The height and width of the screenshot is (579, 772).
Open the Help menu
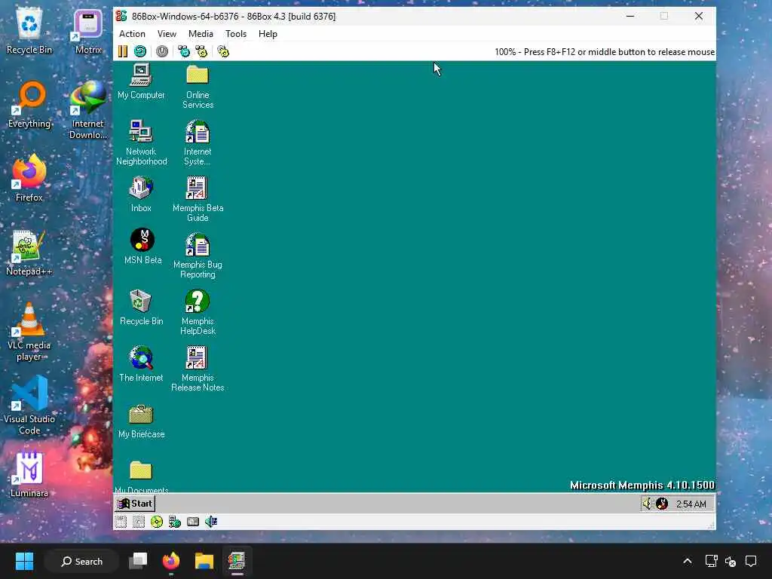pyautogui.click(x=268, y=34)
